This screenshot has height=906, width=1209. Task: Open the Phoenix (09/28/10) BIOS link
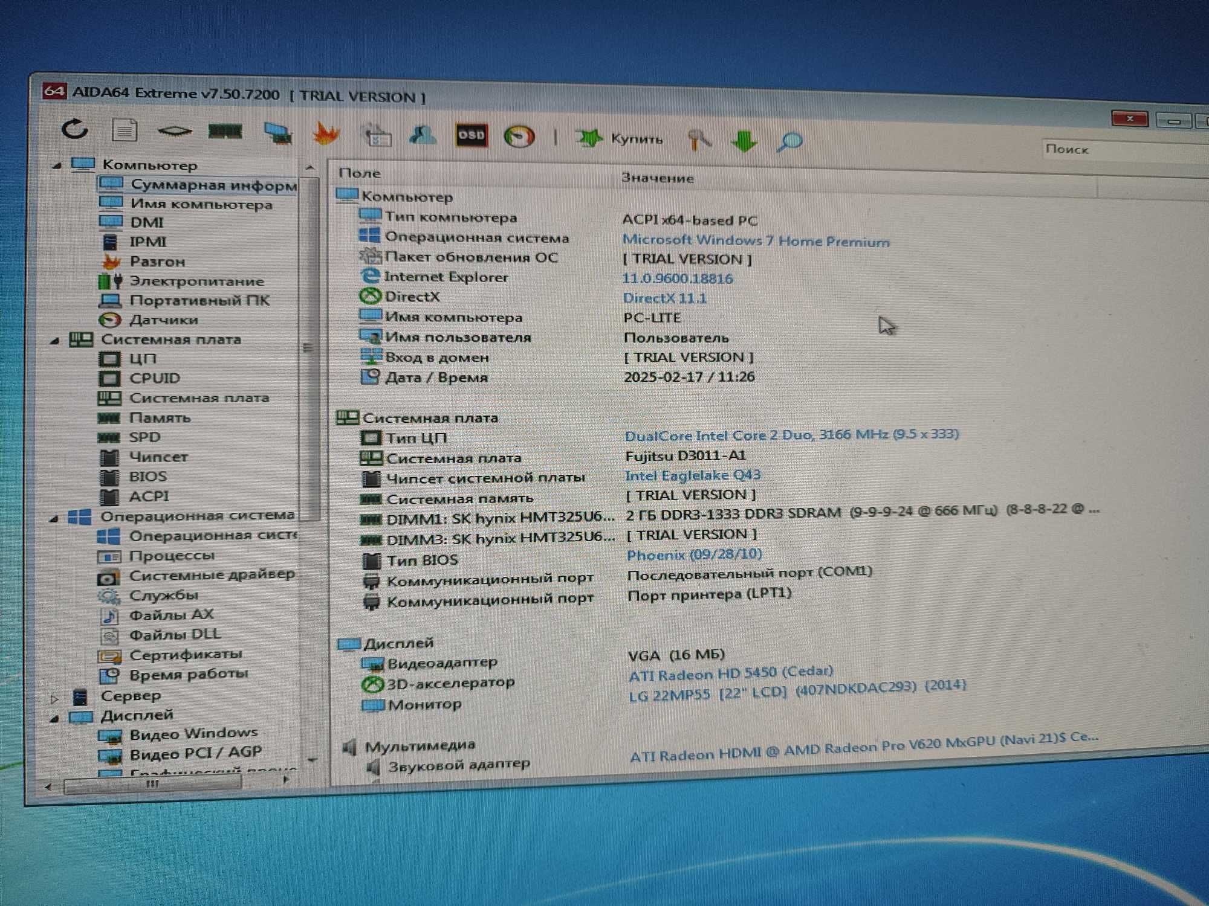click(x=694, y=554)
